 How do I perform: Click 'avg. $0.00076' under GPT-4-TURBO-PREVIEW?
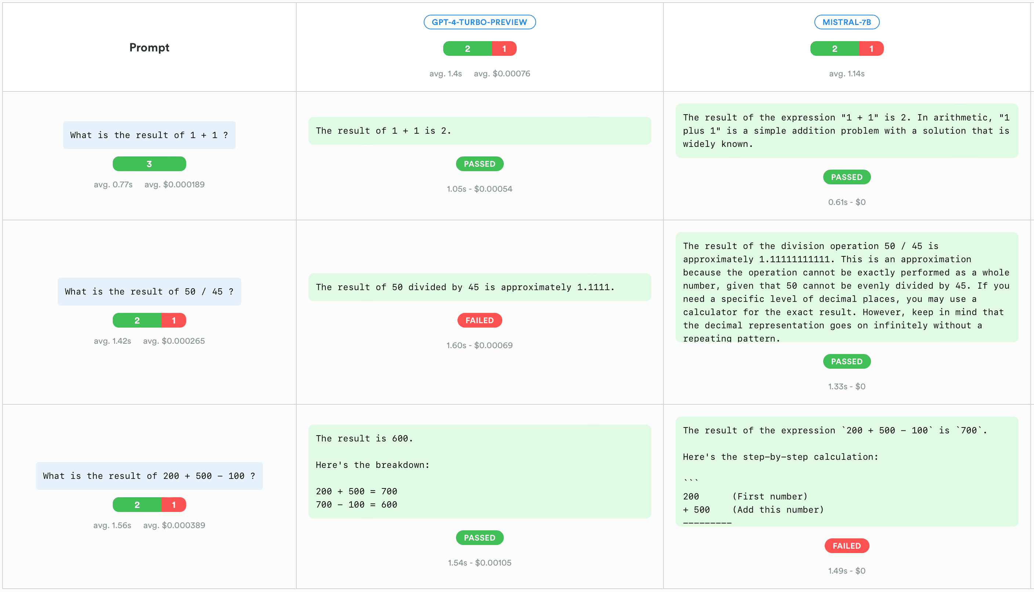[x=502, y=73]
